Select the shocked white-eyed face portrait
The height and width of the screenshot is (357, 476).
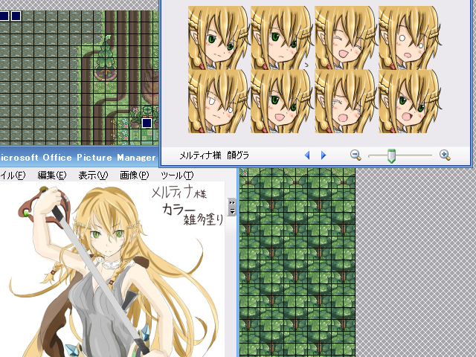[x=410, y=38]
